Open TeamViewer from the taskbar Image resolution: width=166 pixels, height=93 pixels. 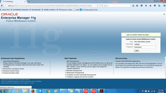40,91
